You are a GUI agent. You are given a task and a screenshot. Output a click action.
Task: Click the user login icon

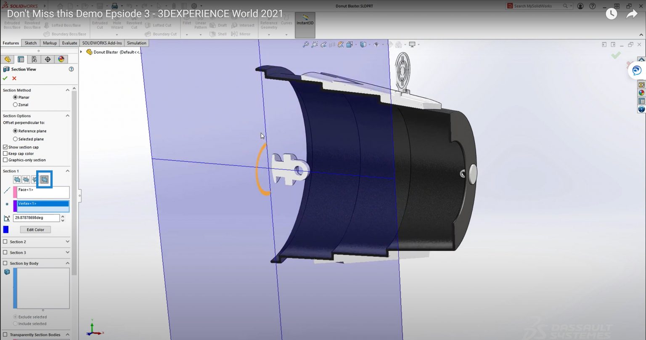pos(580,6)
